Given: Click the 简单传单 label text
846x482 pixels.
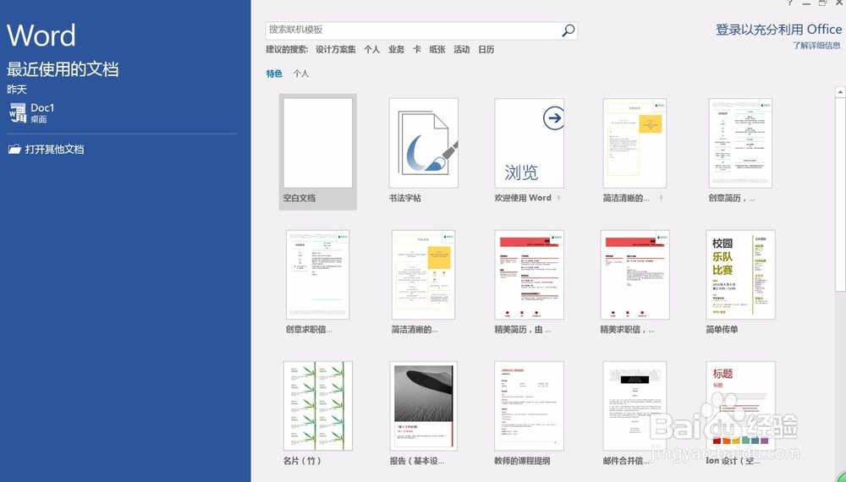Looking at the screenshot, I should click(x=722, y=330).
